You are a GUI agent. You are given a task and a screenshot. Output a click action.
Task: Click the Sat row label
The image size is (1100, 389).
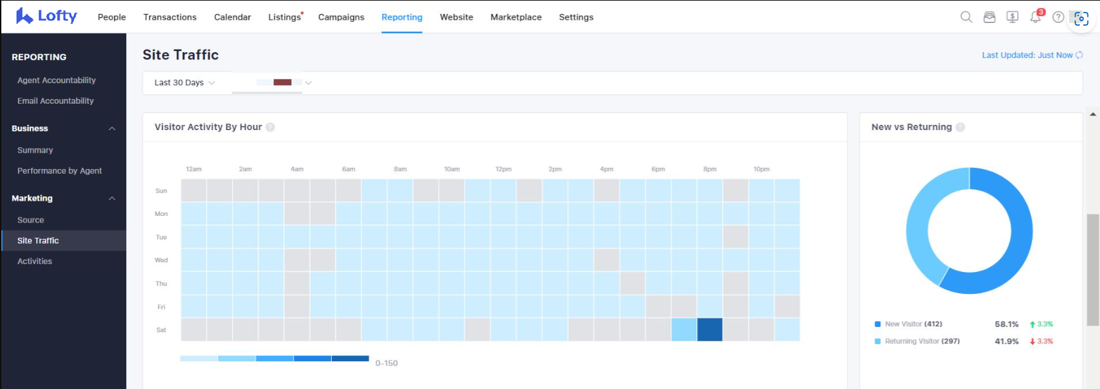coord(161,330)
